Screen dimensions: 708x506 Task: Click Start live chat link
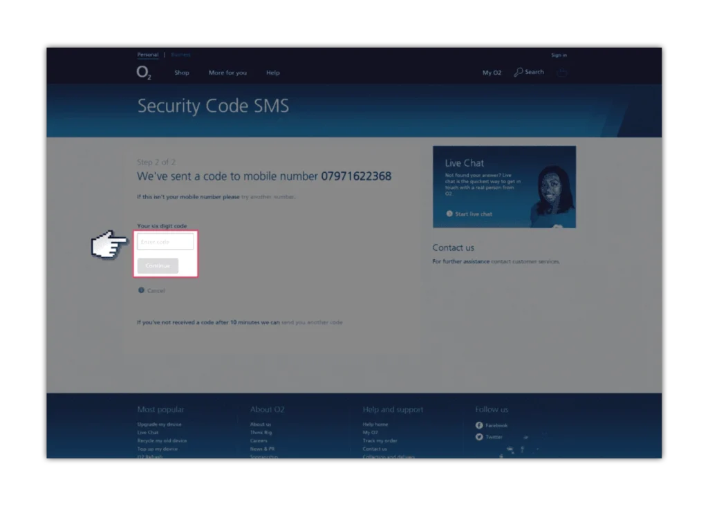(x=474, y=214)
